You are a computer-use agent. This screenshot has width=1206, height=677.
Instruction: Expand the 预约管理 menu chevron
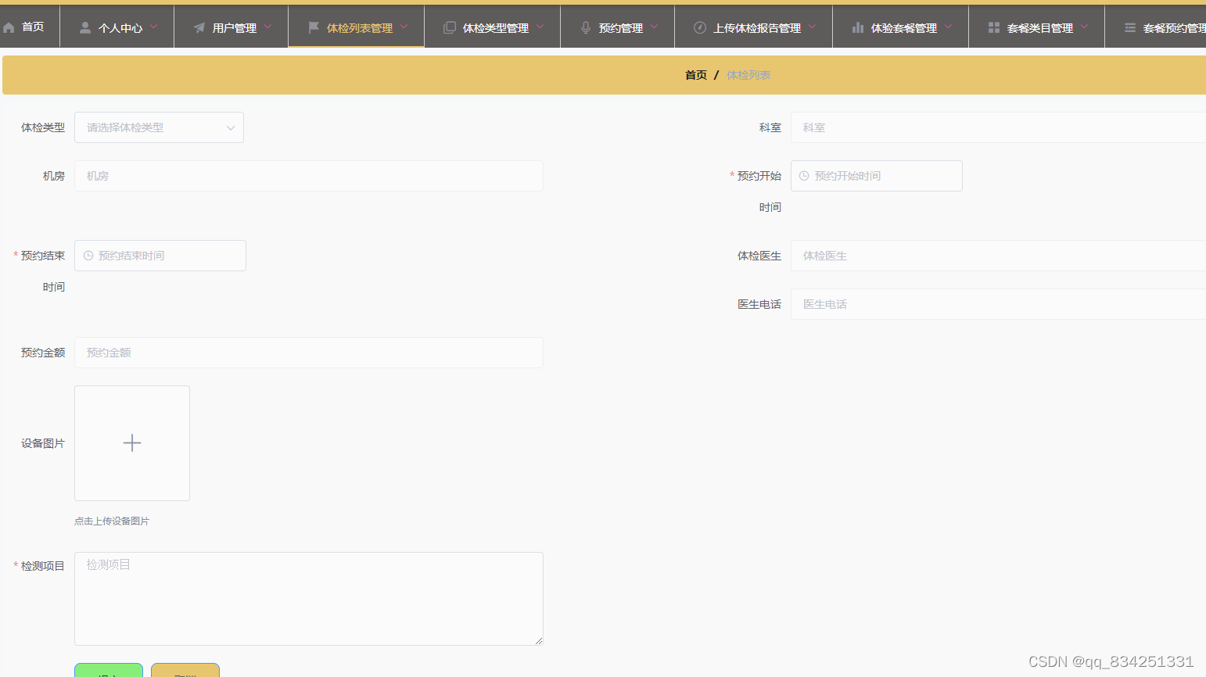point(655,27)
